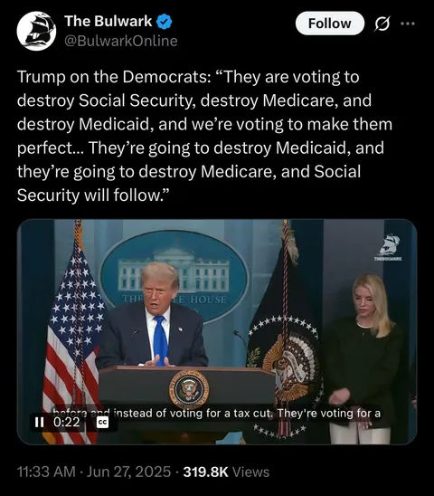Pause the video playback

coord(39,422)
